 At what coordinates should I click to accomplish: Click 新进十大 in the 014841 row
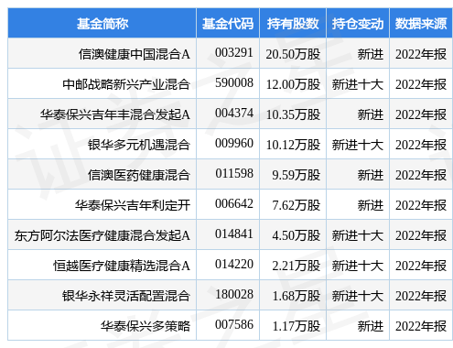pyautogui.click(x=358, y=235)
